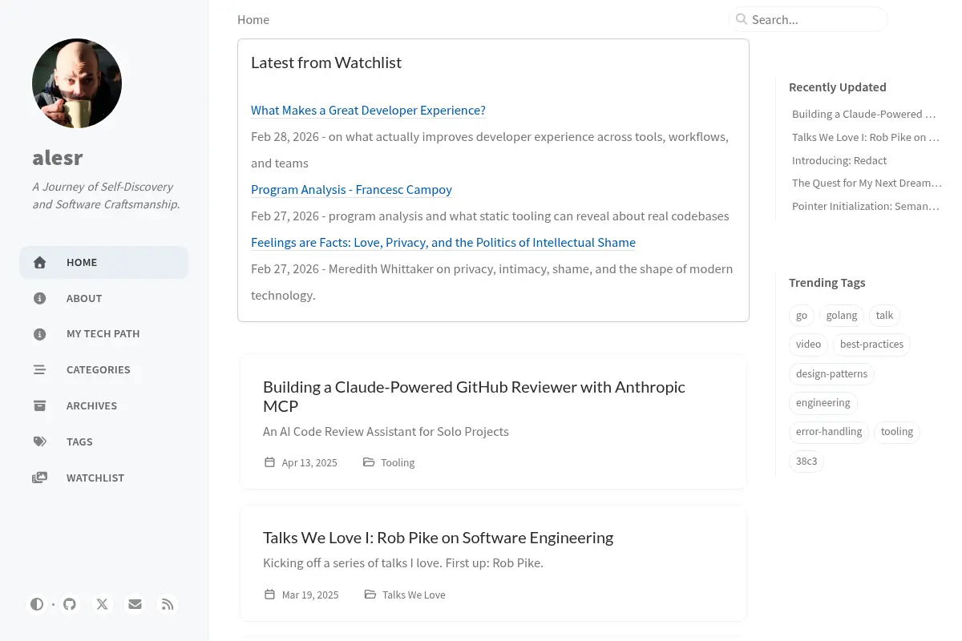Open the CATEGORIES menu item

tap(104, 370)
